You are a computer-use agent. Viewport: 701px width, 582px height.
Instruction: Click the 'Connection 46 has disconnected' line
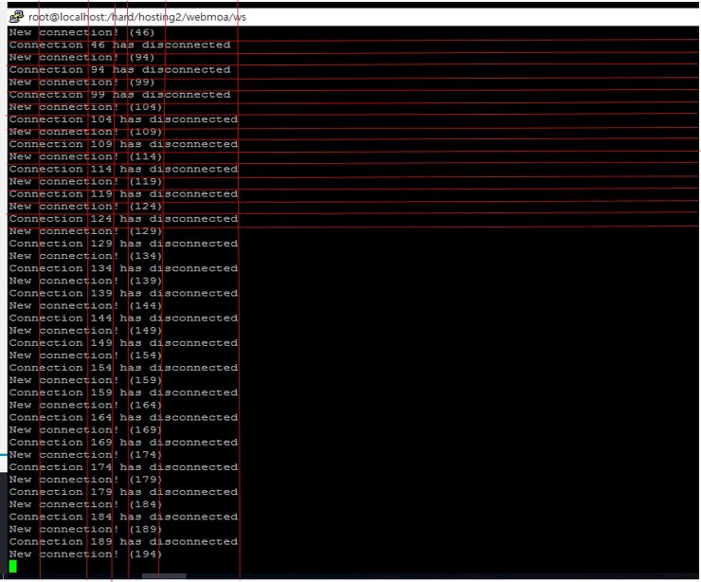point(119,45)
